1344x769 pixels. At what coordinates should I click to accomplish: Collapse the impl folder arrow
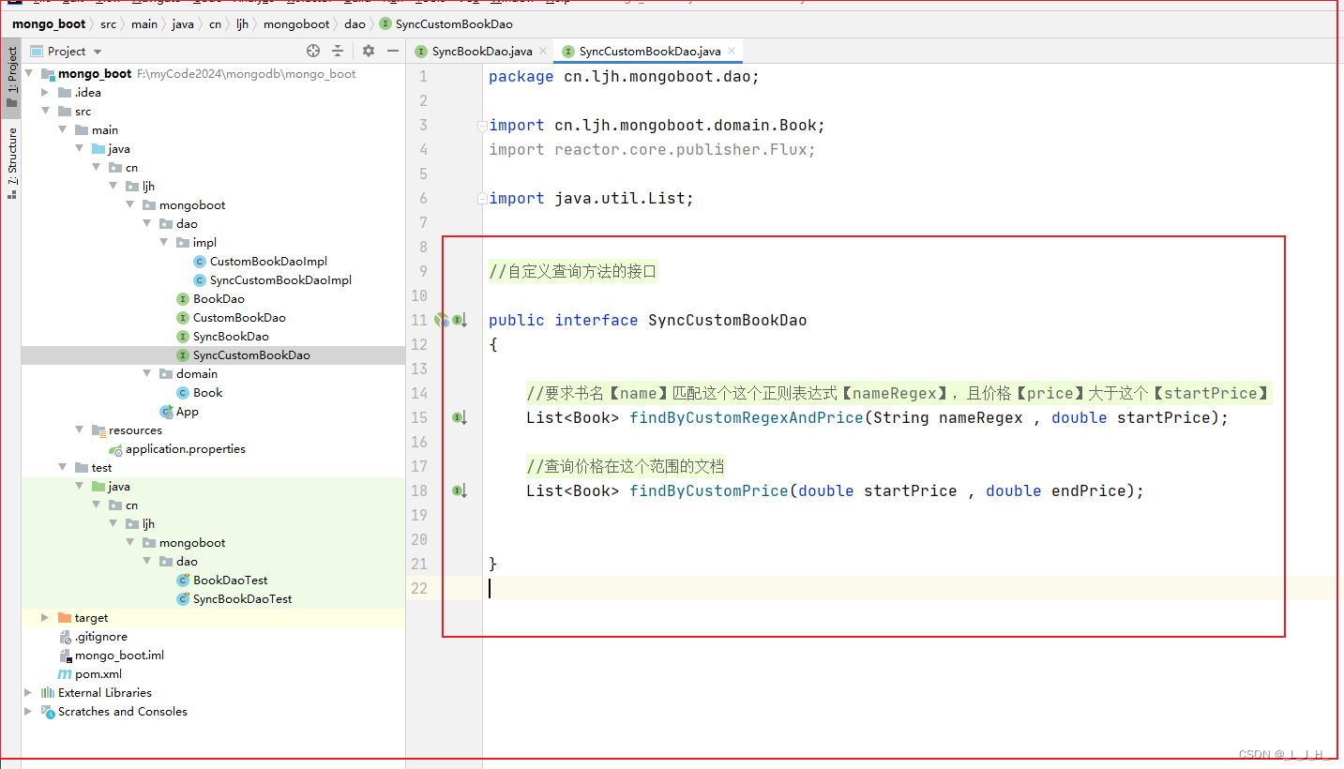click(x=164, y=243)
